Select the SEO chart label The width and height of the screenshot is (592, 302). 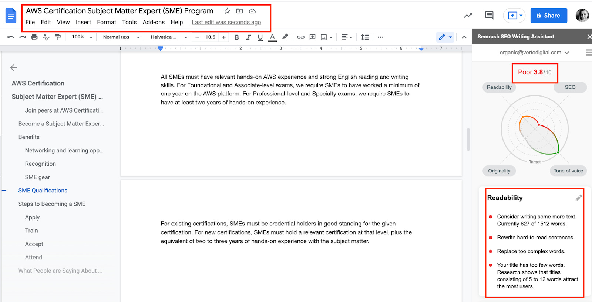tap(570, 87)
